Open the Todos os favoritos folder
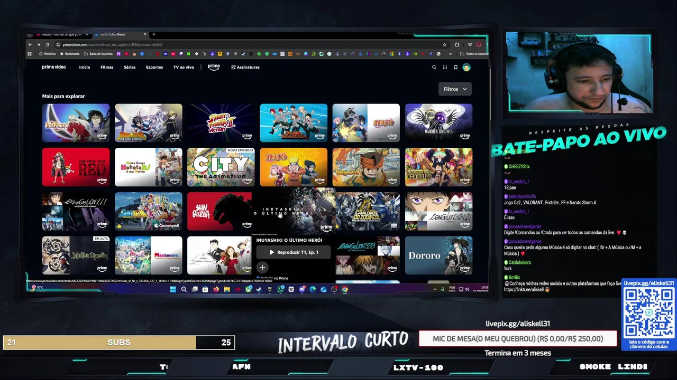 click(474, 54)
